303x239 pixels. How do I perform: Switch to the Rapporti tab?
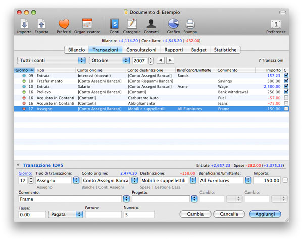click(174, 50)
